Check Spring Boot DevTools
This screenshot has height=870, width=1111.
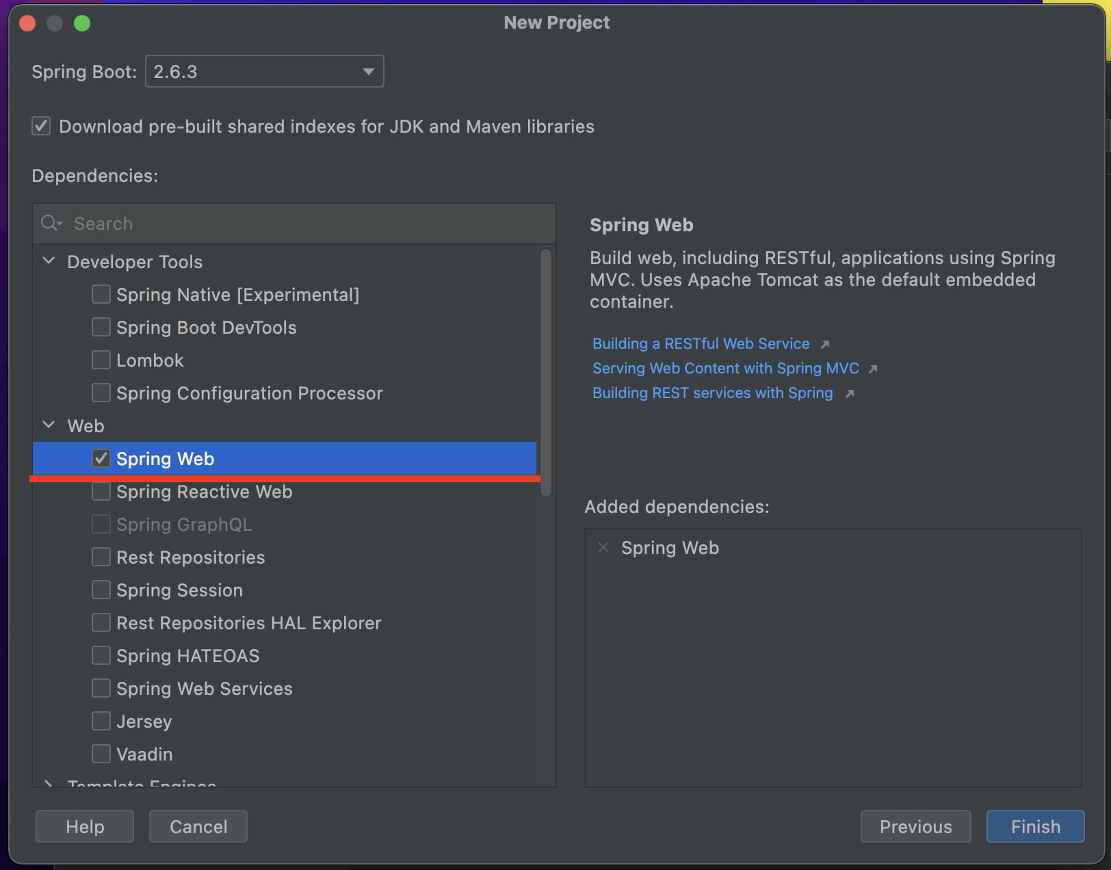[x=101, y=327]
